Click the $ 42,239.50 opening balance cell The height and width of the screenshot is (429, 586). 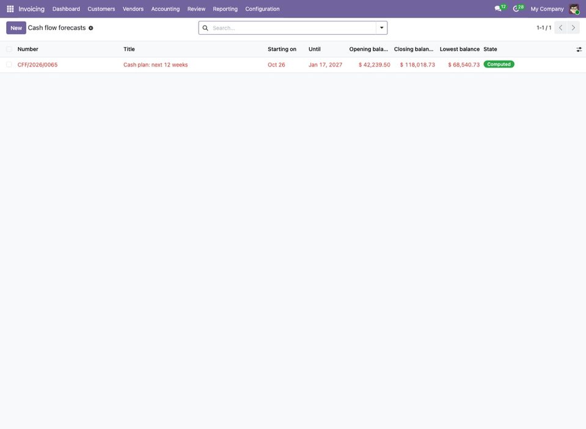pos(374,65)
